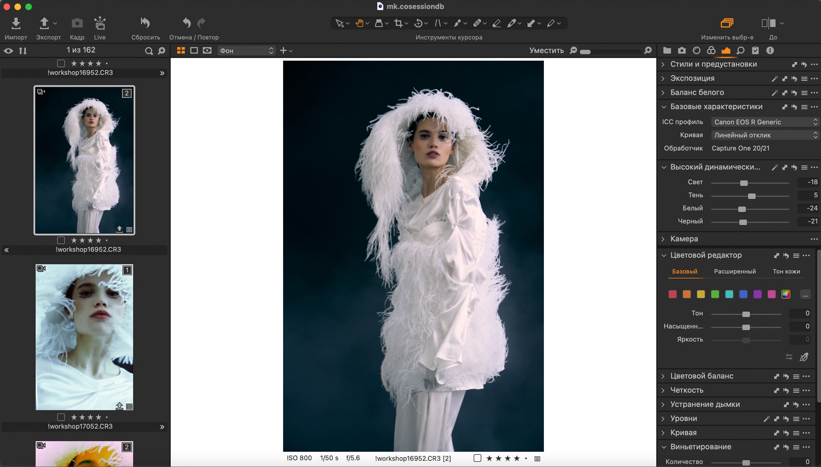The height and width of the screenshot is (467, 821).
Task: Tick the color tag checkbox under main image
Action: click(478, 458)
